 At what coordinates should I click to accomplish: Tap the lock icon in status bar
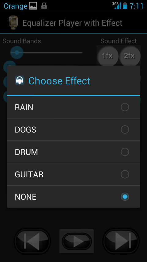tap(44, 6)
